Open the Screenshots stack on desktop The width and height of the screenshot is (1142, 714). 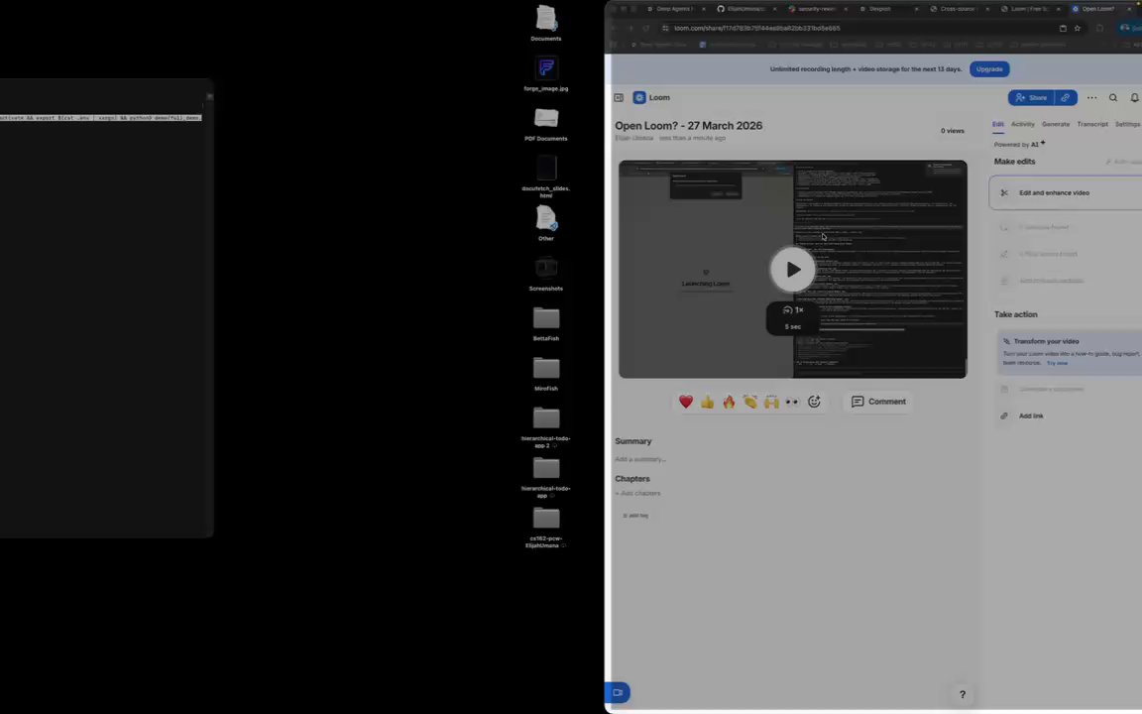545,274
